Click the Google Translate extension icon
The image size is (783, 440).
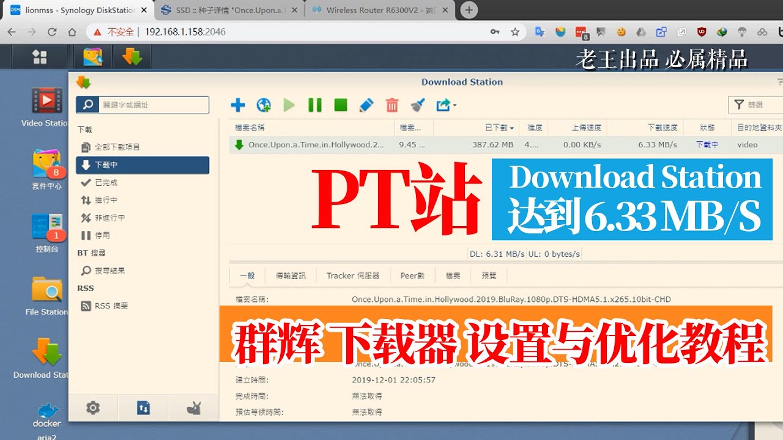[540, 32]
